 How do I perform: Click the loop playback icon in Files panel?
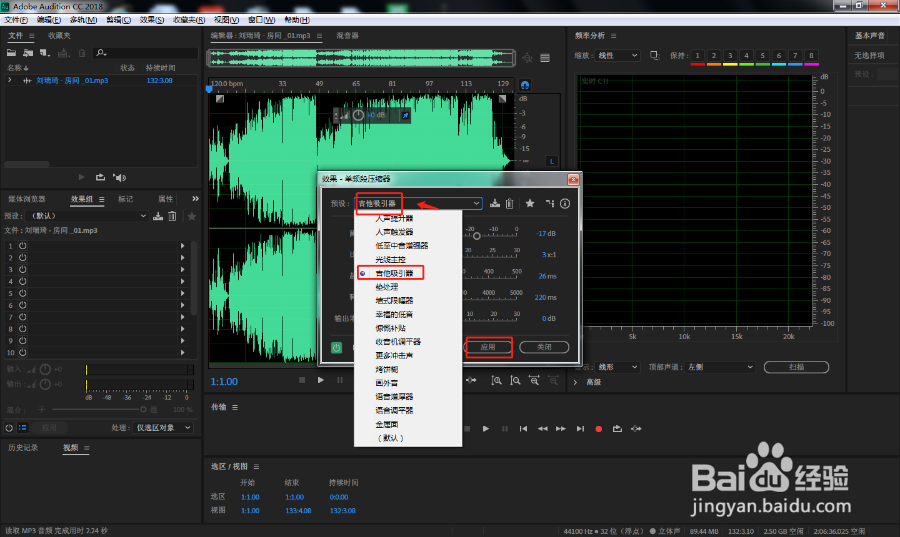coord(101,177)
